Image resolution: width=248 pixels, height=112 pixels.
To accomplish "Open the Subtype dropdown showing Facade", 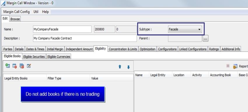I will (x=185, y=29).
